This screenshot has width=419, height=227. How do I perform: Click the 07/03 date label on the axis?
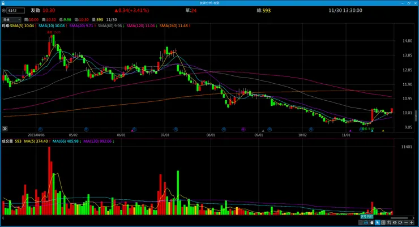click(165, 135)
